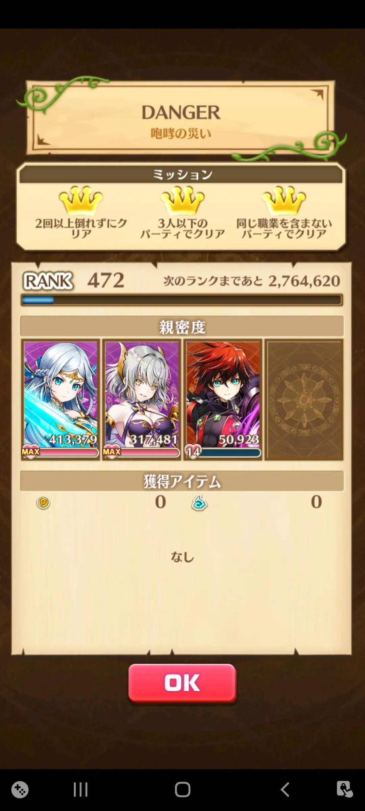This screenshot has height=811, width=365.
Task: Click the middle mission crown icon
Action: [x=182, y=200]
